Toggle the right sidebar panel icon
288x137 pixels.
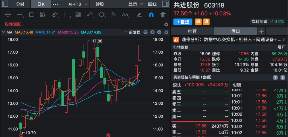click(166, 4)
